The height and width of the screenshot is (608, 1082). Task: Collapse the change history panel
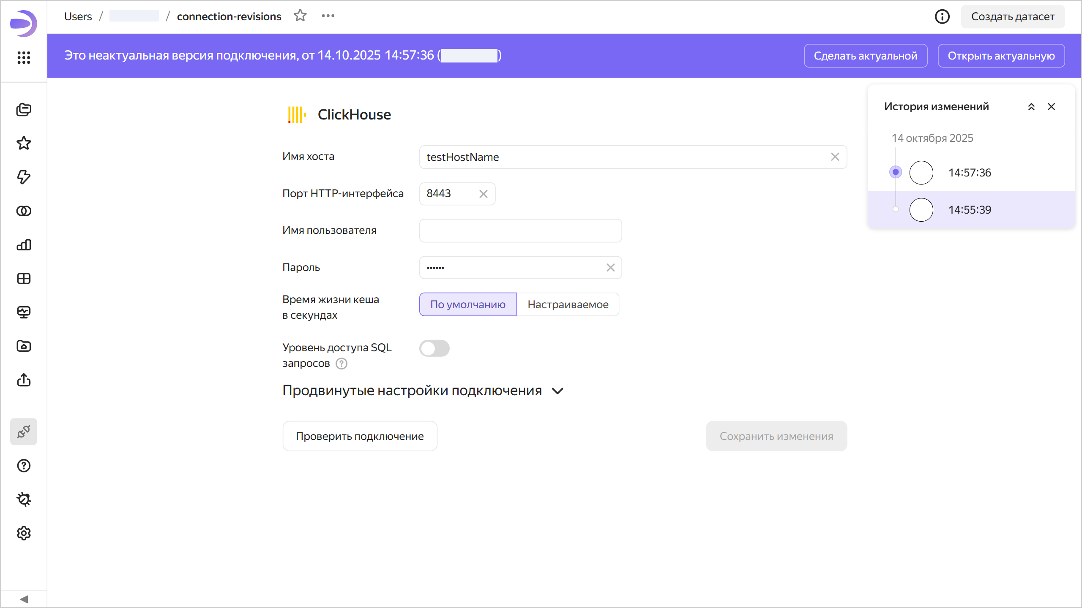point(1031,107)
